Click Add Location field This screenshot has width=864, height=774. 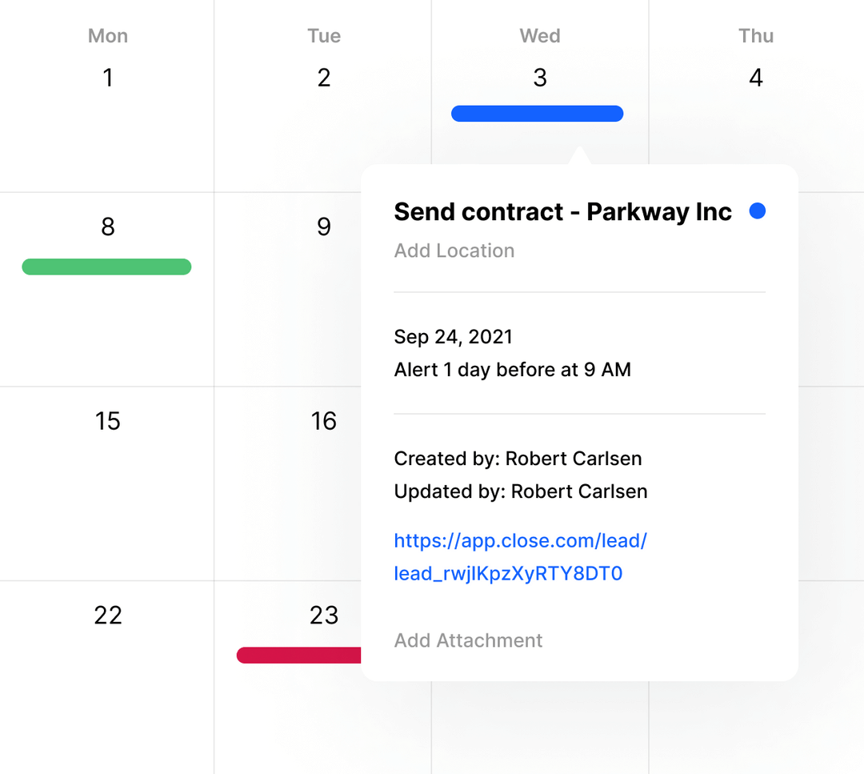click(x=454, y=251)
